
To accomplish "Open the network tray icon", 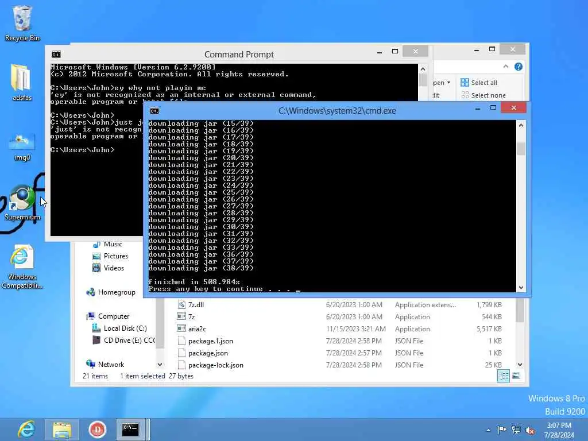I will pyautogui.click(x=516, y=430).
